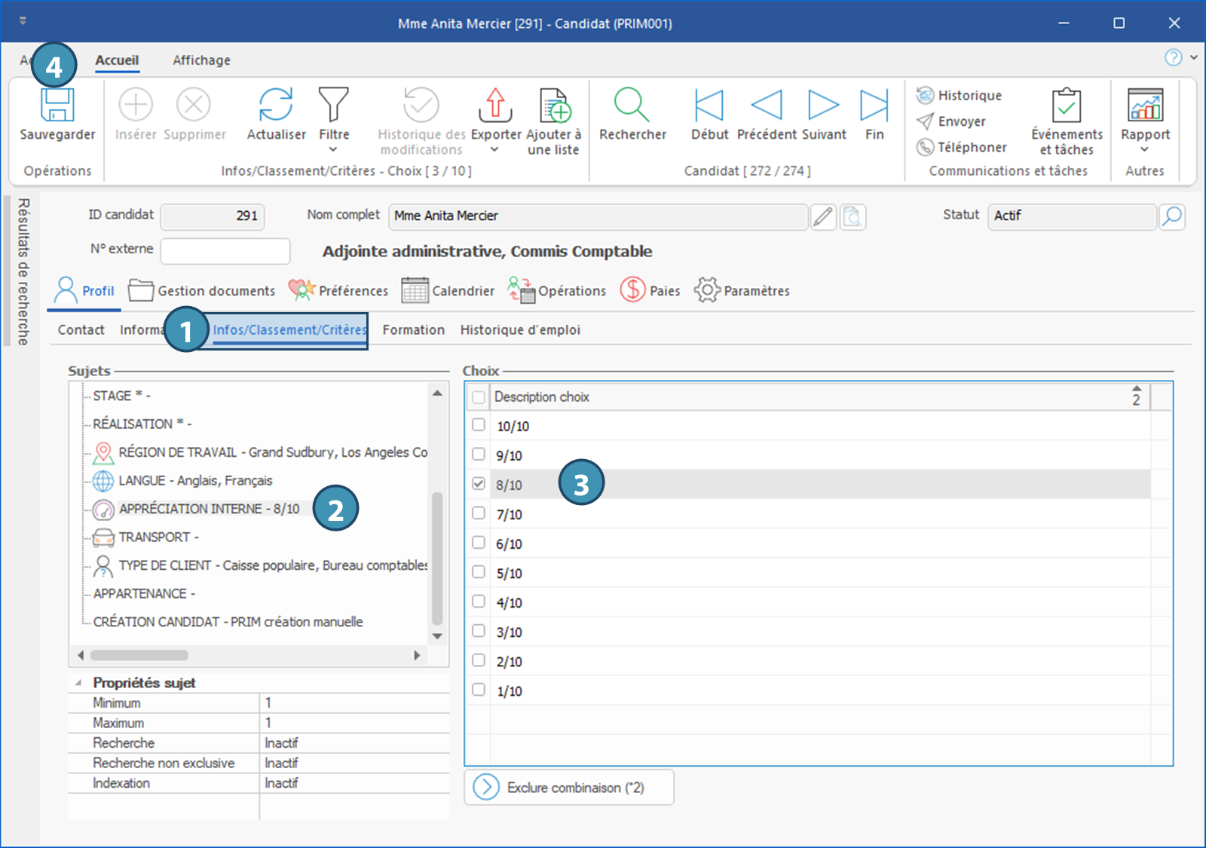Viewport: 1206px width, 848px height.
Task: Go to next candidate with Suivant
Action: [x=823, y=105]
